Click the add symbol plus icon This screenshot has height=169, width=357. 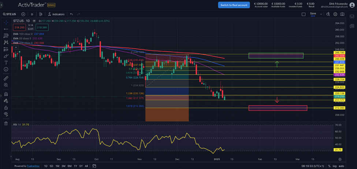pyautogui.click(x=23, y=14)
